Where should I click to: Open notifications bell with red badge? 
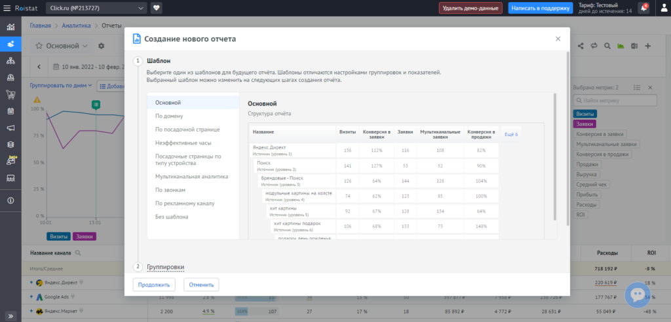[x=643, y=8]
